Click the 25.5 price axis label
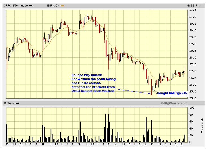Image resolution: width=209 pixels, height=151 pixels. point(193,92)
